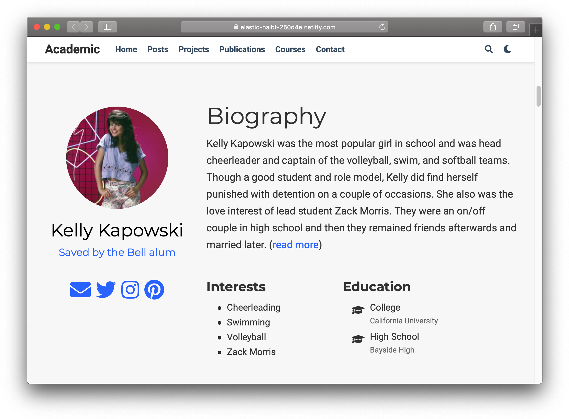Open the email envelope icon
Image resolution: width=569 pixels, height=419 pixels.
pos(80,289)
